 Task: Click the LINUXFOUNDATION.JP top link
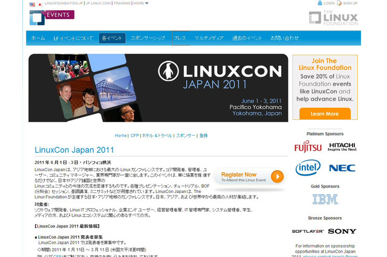pos(63,3)
